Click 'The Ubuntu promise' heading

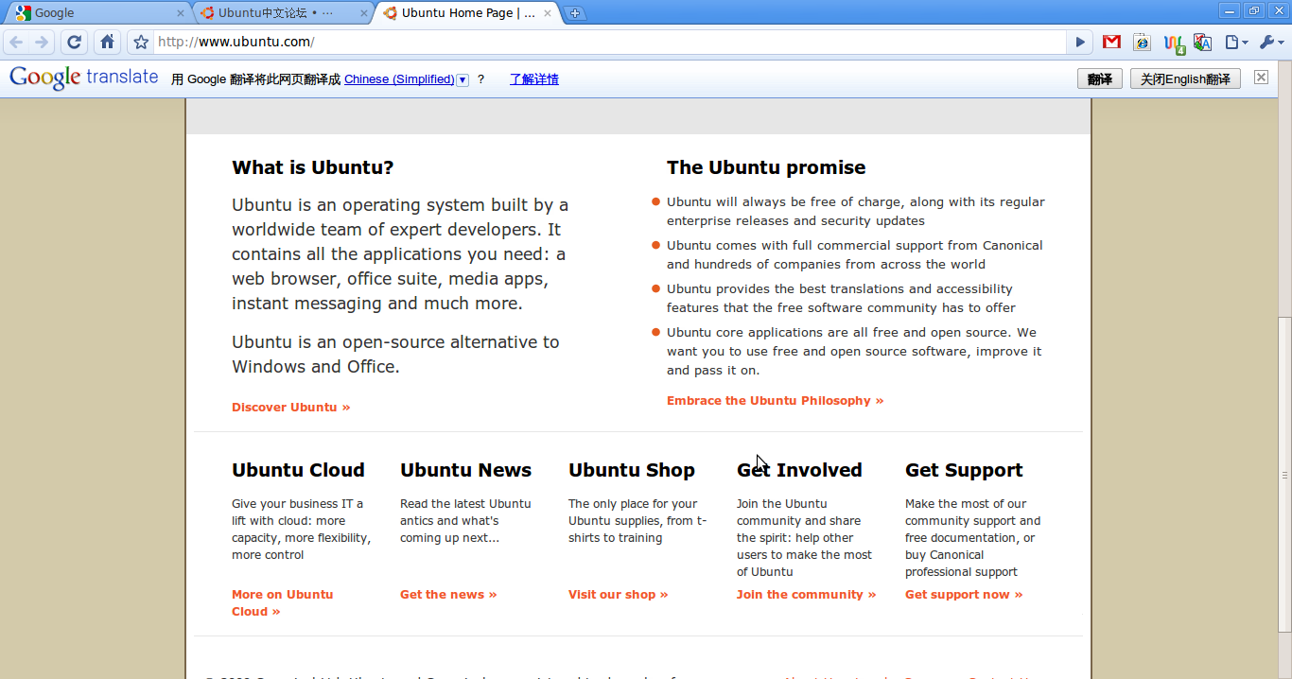point(766,167)
